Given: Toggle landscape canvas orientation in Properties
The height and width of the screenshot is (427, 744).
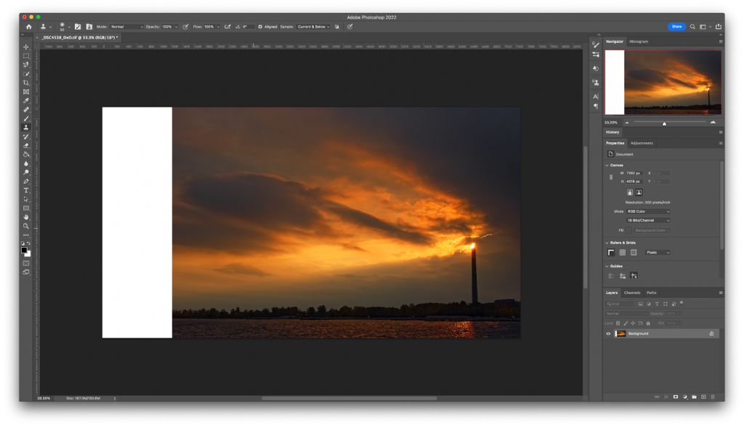Looking at the screenshot, I should (x=639, y=192).
